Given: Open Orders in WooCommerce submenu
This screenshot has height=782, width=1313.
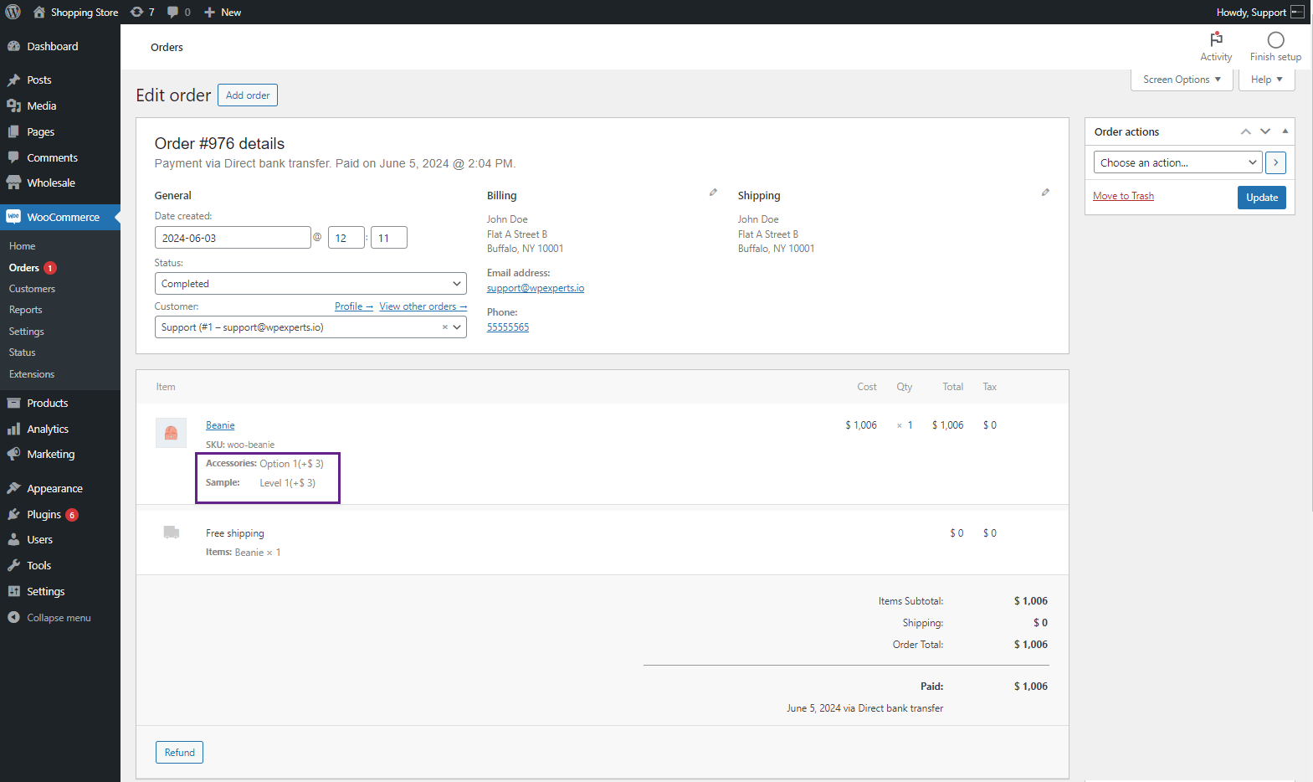Looking at the screenshot, I should [24, 268].
